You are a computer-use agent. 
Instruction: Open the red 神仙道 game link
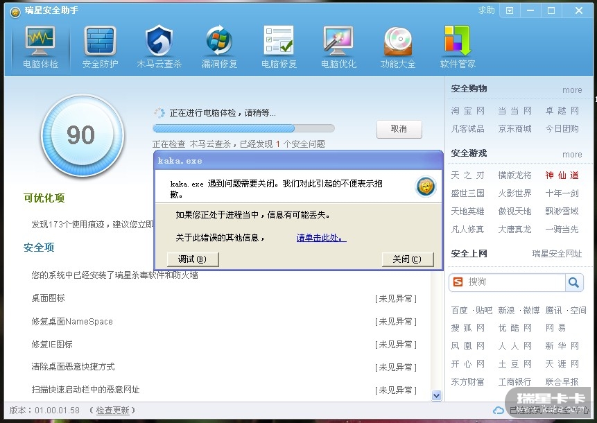click(x=562, y=175)
